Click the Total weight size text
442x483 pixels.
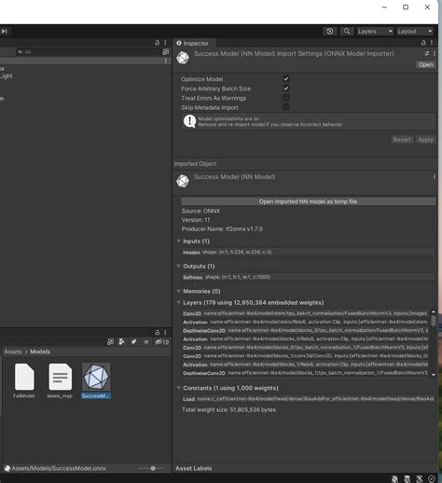[228, 409]
